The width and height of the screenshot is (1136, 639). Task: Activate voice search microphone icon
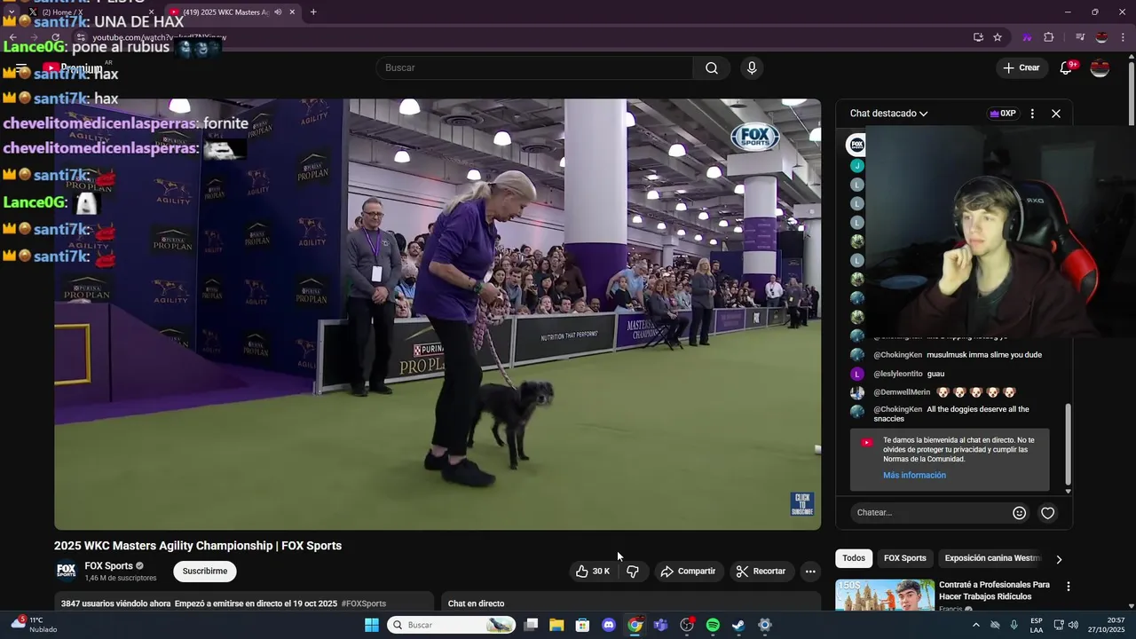click(x=752, y=68)
